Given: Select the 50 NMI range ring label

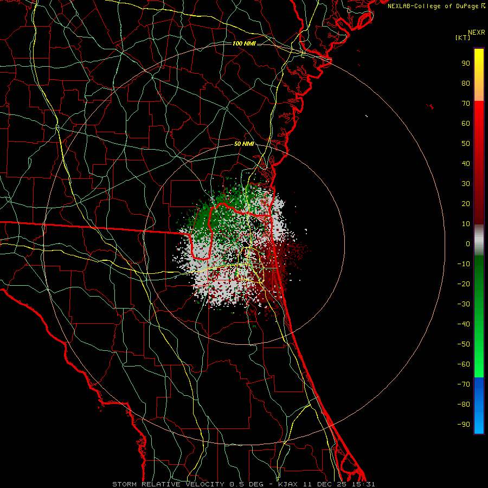Looking at the screenshot, I should click(244, 144).
